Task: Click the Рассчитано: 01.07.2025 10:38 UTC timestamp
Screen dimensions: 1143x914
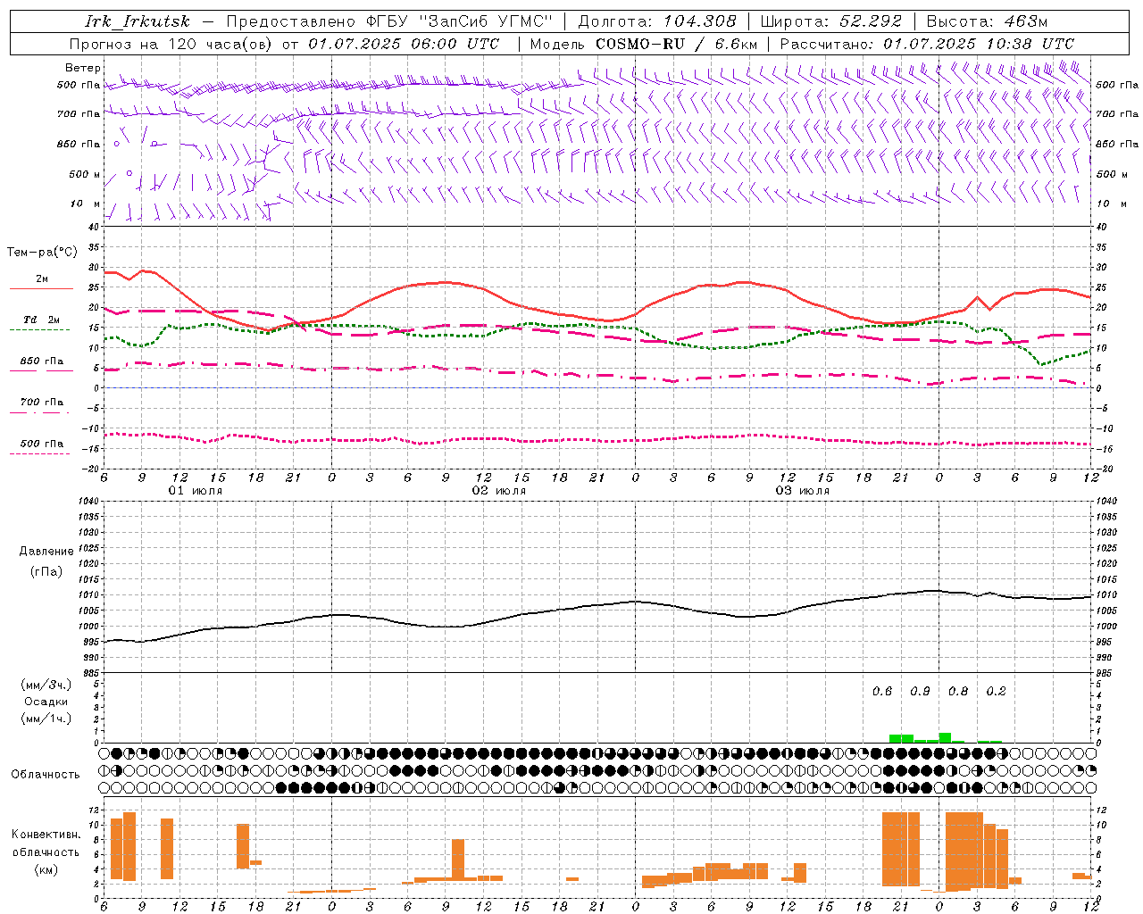Action: click(x=927, y=44)
